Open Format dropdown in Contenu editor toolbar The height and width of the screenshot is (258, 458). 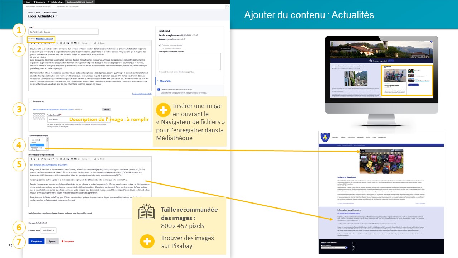pyautogui.click(x=86, y=43)
